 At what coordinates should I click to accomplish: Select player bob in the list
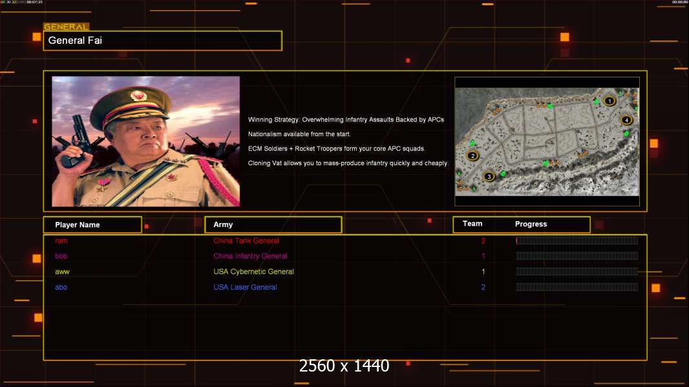pyautogui.click(x=61, y=256)
